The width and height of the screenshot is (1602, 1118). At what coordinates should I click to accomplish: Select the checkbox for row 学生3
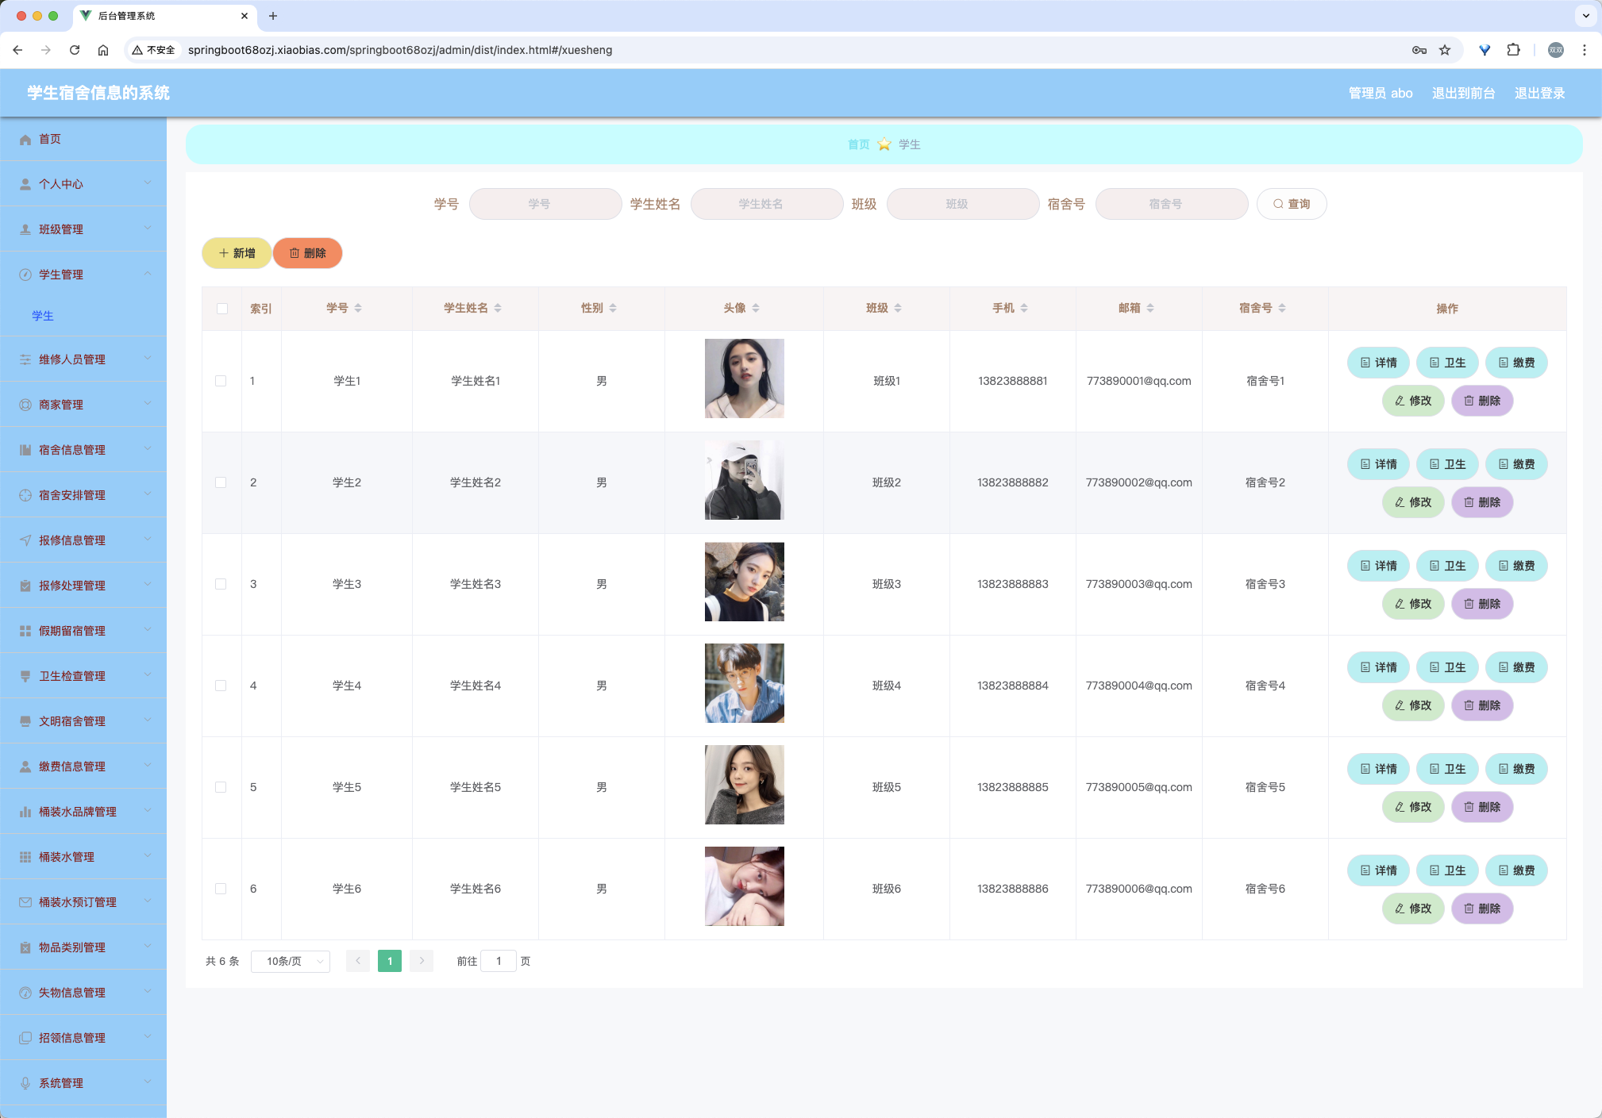pyautogui.click(x=221, y=584)
